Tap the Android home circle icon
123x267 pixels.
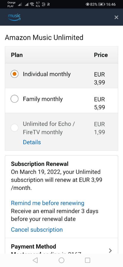(x=61, y=260)
